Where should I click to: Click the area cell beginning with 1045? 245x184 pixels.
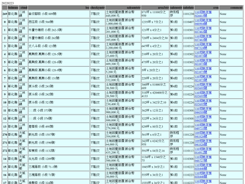click(155, 167)
